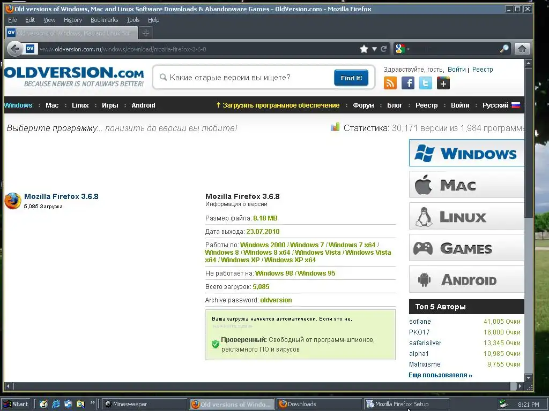Open the Twitter icon on OldVersion header
This screenshot has height=411, width=549.
coord(425,83)
